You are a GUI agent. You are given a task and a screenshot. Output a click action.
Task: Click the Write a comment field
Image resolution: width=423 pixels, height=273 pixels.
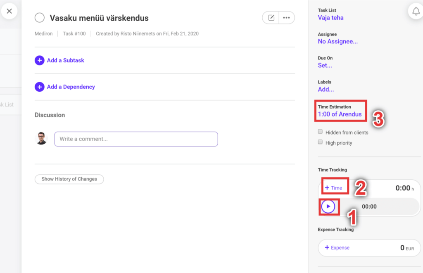click(136, 139)
